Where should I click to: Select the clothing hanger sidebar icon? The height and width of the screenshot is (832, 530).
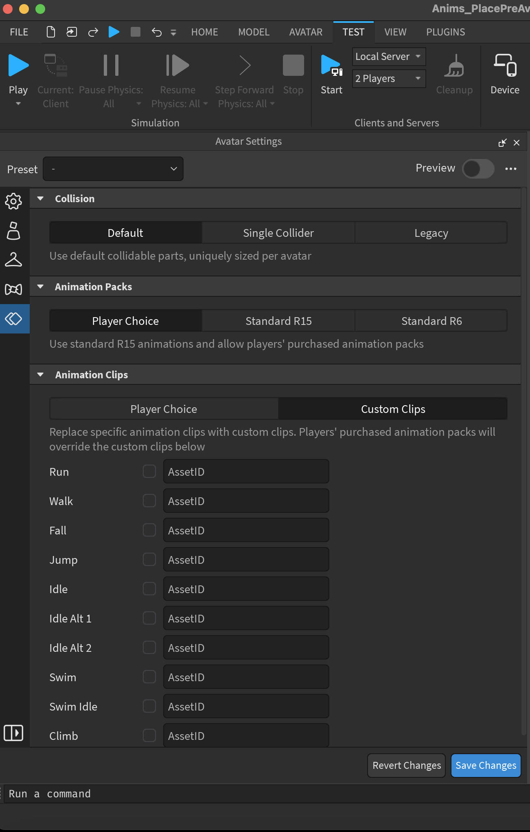pyautogui.click(x=13, y=260)
